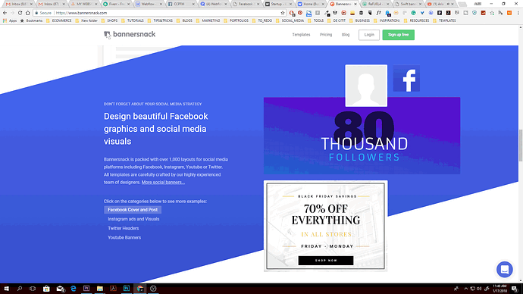Click the 70% OFF EVERYTHING banner thumbnail
Screen dimensions: 523x294
[x=325, y=226]
